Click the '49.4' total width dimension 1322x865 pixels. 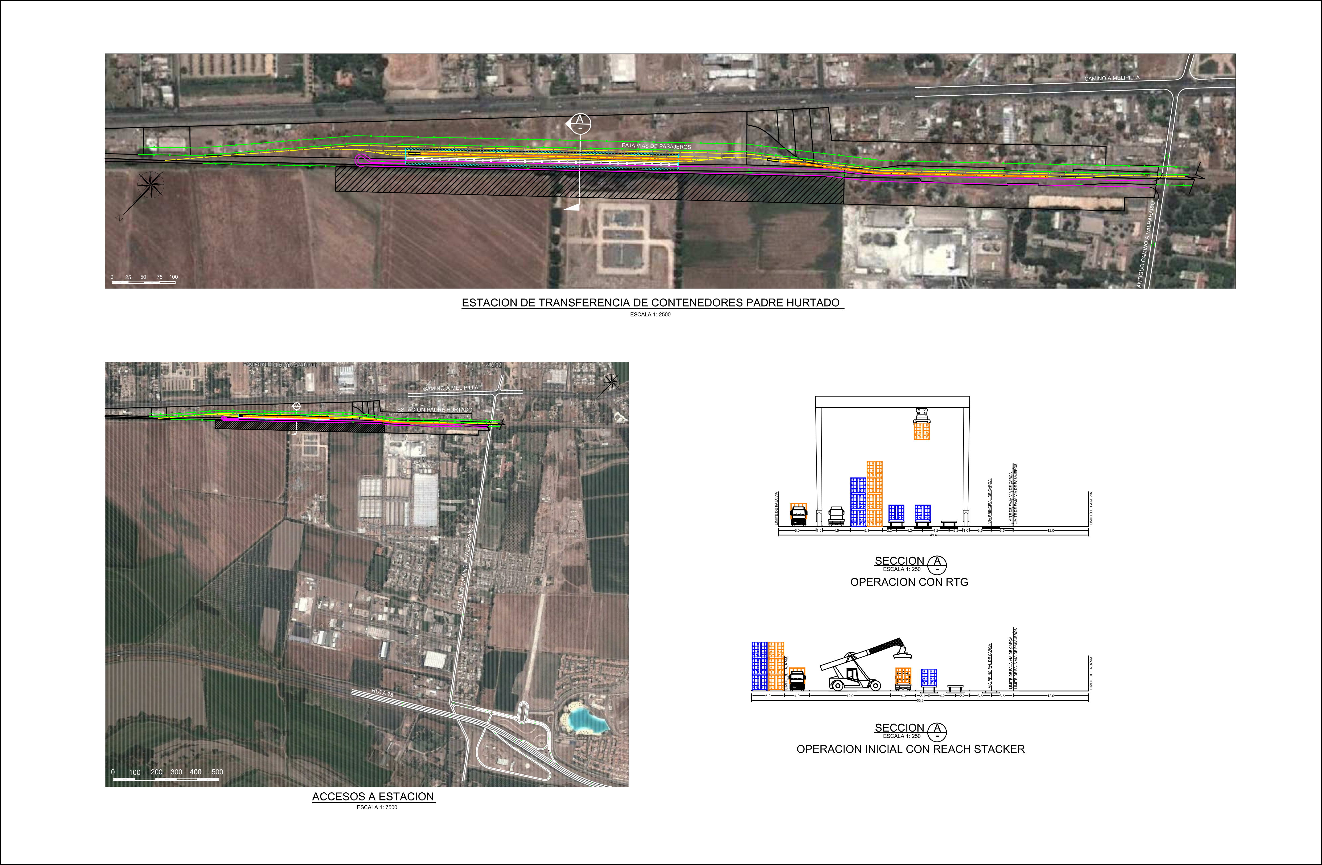pyautogui.click(x=933, y=535)
